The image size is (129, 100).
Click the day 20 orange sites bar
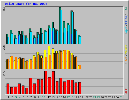80,67
